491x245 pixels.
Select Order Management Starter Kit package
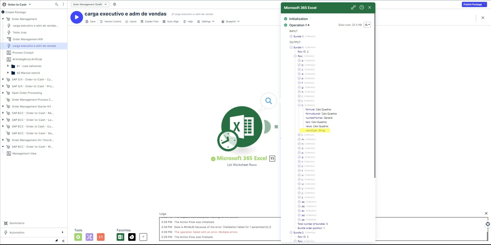[31, 106]
